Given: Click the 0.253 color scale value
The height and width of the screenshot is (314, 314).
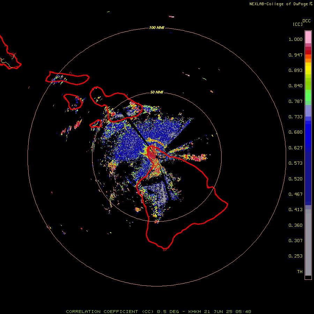Looking at the screenshot, I should [296, 256].
